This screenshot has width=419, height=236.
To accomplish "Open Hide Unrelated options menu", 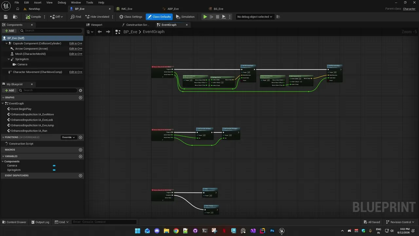I will tap(113, 17).
